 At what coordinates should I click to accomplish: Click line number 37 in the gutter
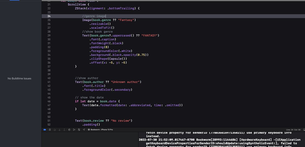point(49,67)
